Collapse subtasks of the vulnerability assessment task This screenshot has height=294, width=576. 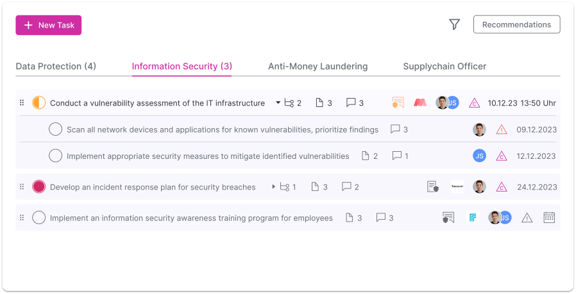pos(278,102)
